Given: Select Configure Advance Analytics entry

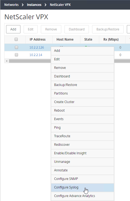Looking at the screenshot, I should pyautogui.click(x=83, y=196).
